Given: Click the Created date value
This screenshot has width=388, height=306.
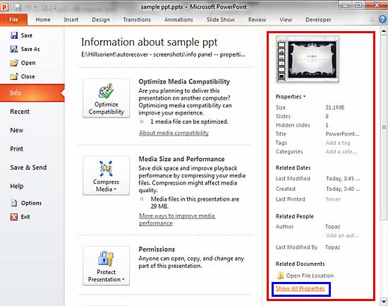Looking at the screenshot, I should click(343, 189).
